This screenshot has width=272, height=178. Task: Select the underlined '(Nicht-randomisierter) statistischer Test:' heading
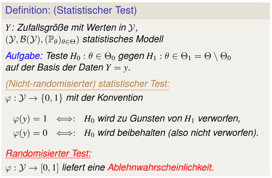87,84
